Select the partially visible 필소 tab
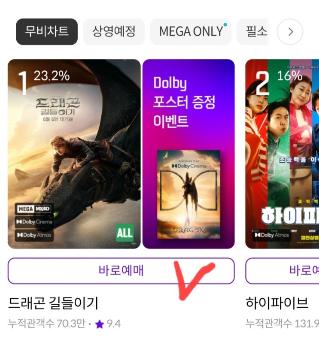This screenshot has height=345, width=319. pos(253,32)
